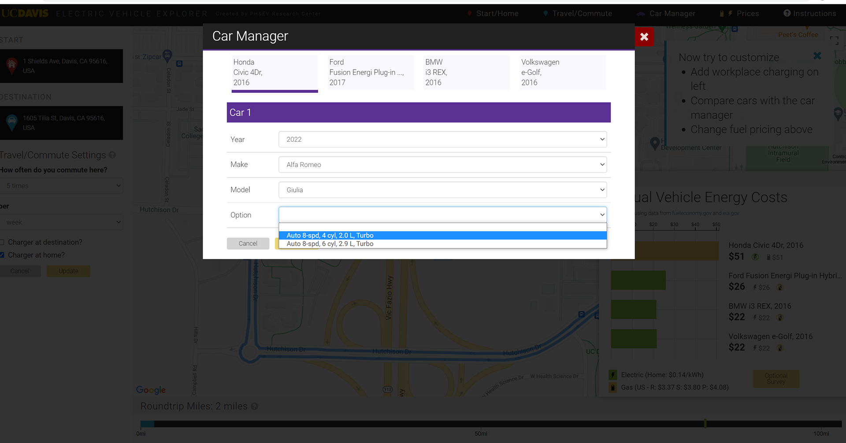Close the Car Manager dialog with red X
Screen dimensions: 846x443
[644, 37]
